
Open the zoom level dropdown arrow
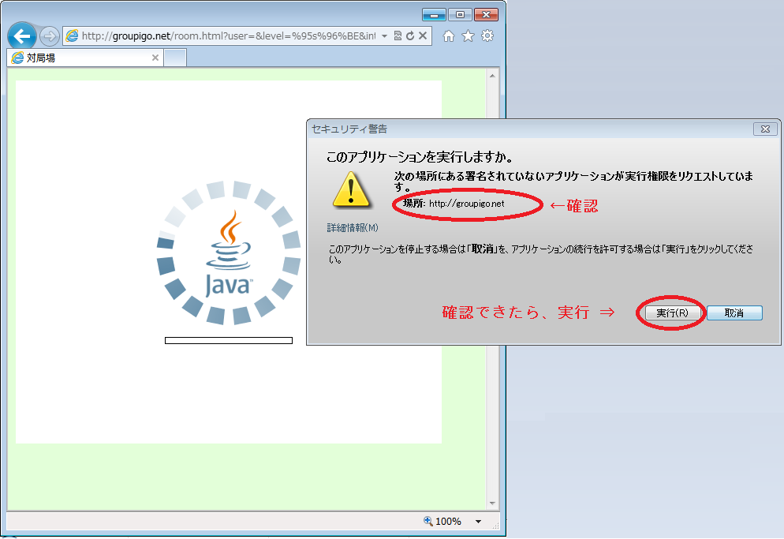478,522
